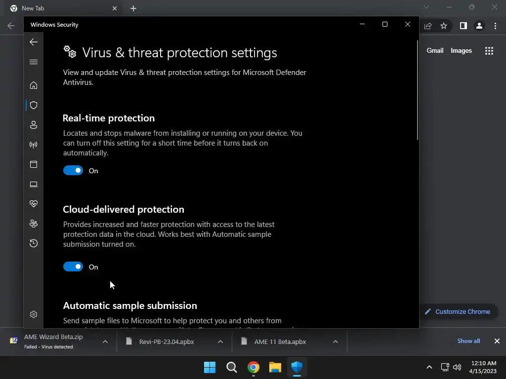The width and height of the screenshot is (506, 379).
Task: Click the Real-time protection heading
Action: pos(109,118)
